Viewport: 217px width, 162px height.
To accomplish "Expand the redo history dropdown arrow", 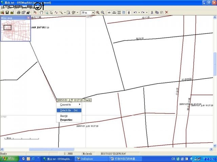I will point(147,12).
